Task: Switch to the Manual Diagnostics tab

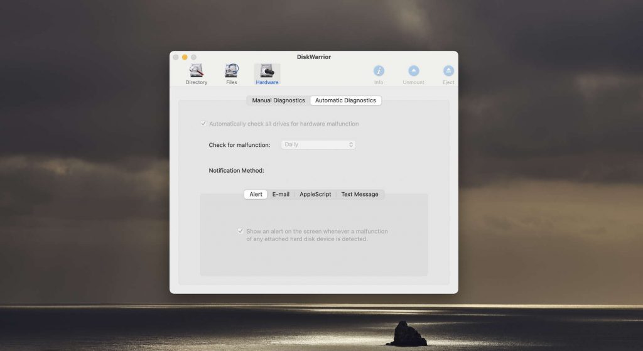Action: coord(278,100)
